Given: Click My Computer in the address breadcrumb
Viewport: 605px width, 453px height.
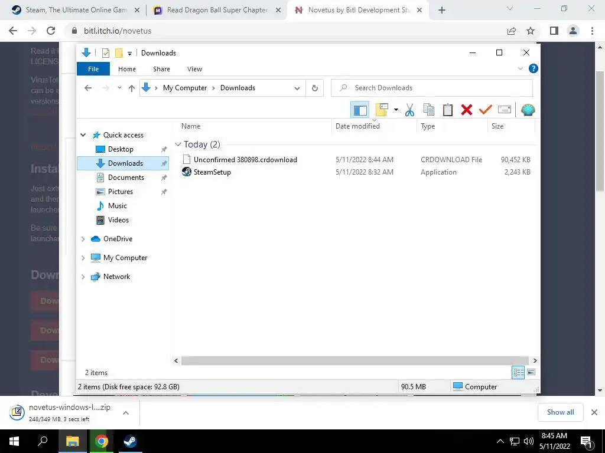Looking at the screenshot, I should (185, 88).
